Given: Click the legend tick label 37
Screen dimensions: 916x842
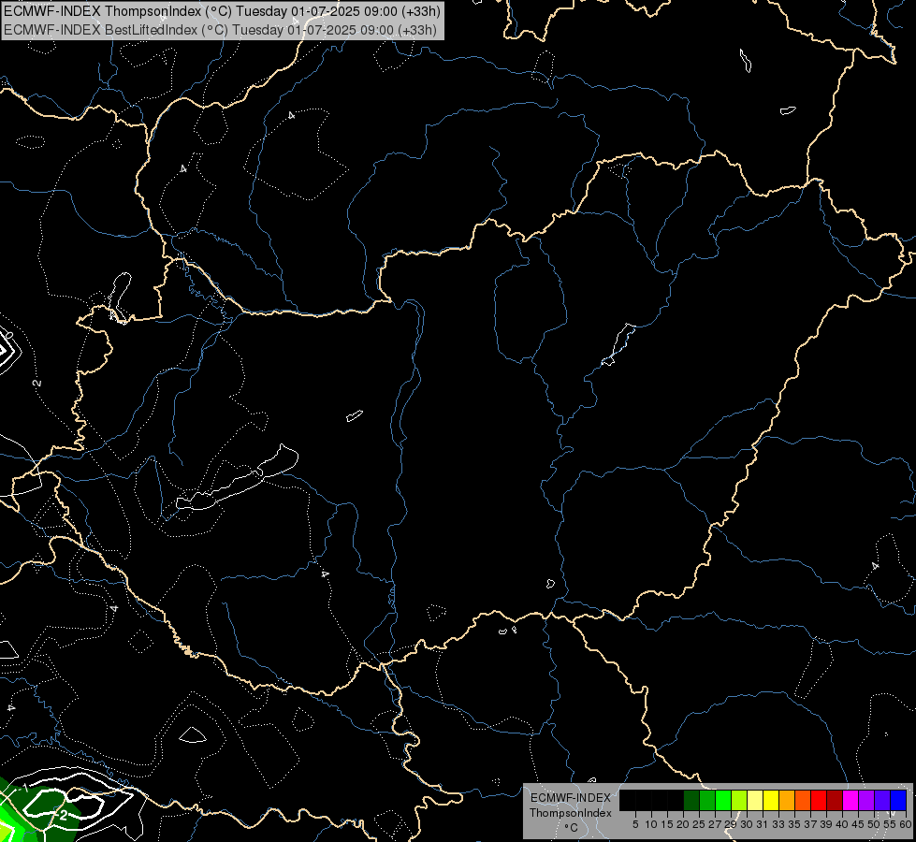Looking at the screenshot, I should click(x=810, y=824).
